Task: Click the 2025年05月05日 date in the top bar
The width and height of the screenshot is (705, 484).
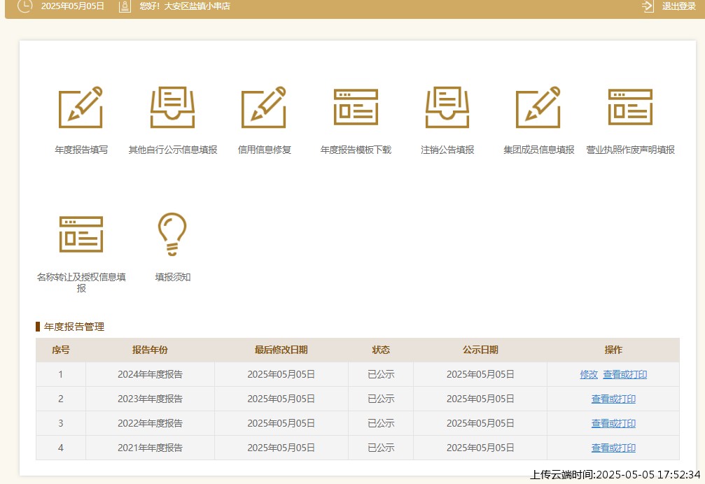Action: click(x=72, y=6)
